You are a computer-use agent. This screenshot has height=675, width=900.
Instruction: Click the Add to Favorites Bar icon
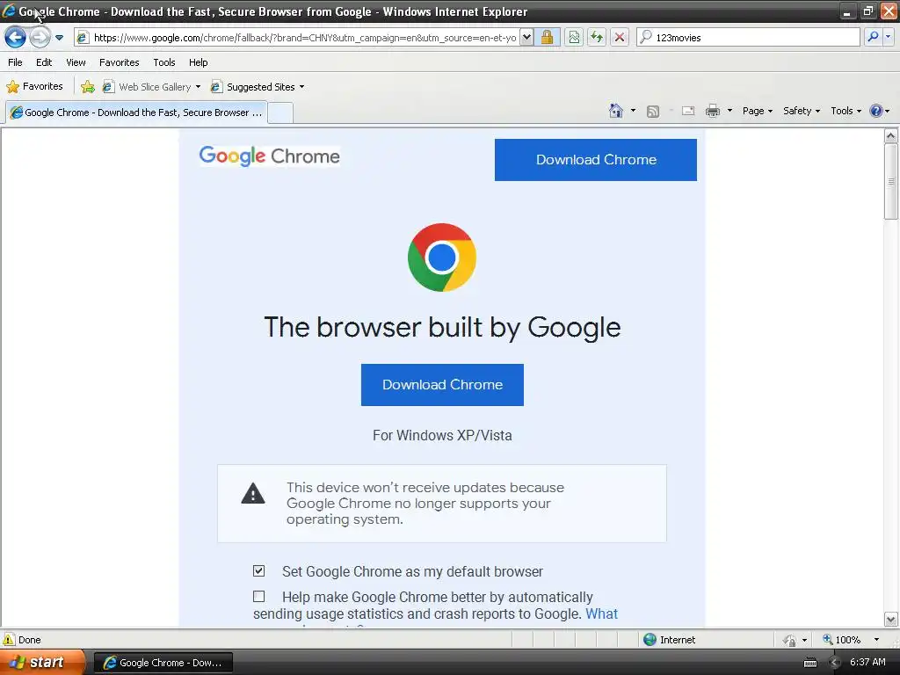(x=88, y=87)
